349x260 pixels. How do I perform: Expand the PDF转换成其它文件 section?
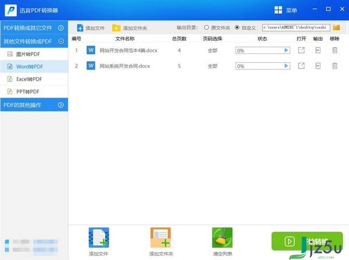[x=60, y=28]
